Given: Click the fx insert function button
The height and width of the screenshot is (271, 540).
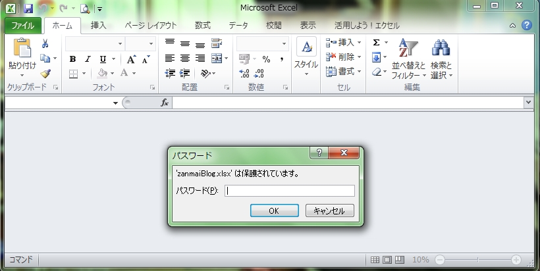Looking at the screenshot, I should coord(165,103).
